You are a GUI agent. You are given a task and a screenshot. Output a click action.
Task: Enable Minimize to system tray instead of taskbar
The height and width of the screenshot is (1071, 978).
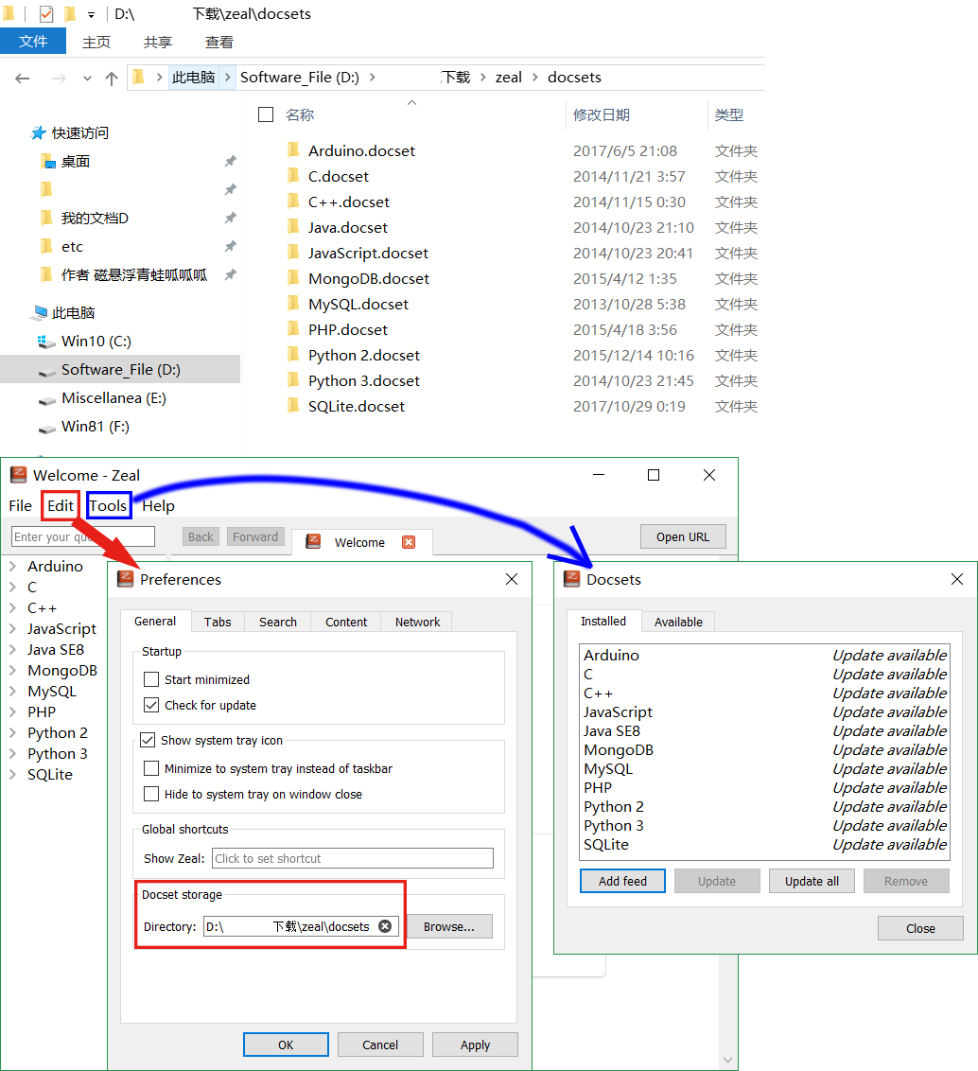[x=151, y=768]
